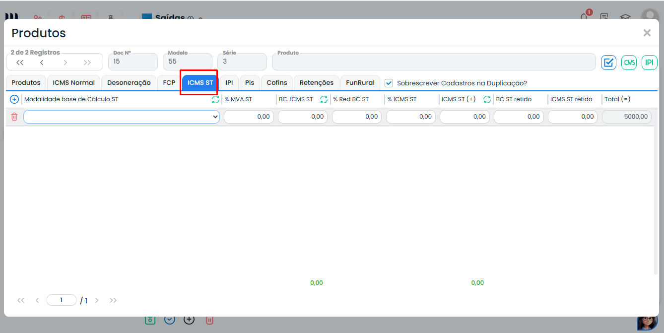Select the ICMS ST tab
The width and height of the screenshot is (664, 333).
(200, 83)
